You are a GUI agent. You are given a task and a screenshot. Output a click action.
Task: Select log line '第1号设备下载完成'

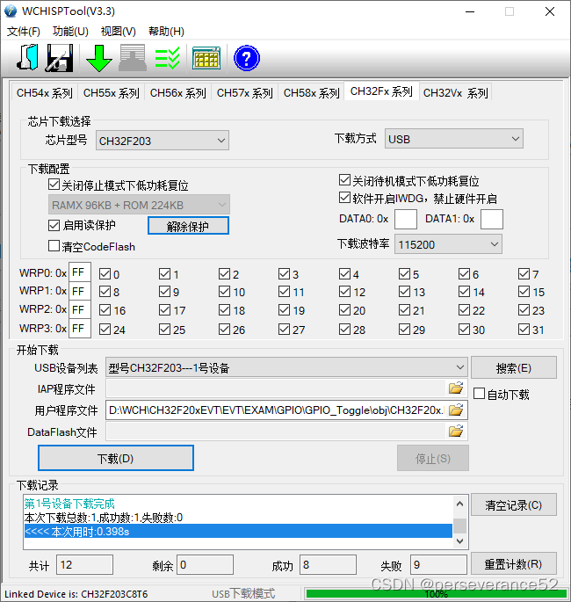pyautogui.click(x=69, y=504)
